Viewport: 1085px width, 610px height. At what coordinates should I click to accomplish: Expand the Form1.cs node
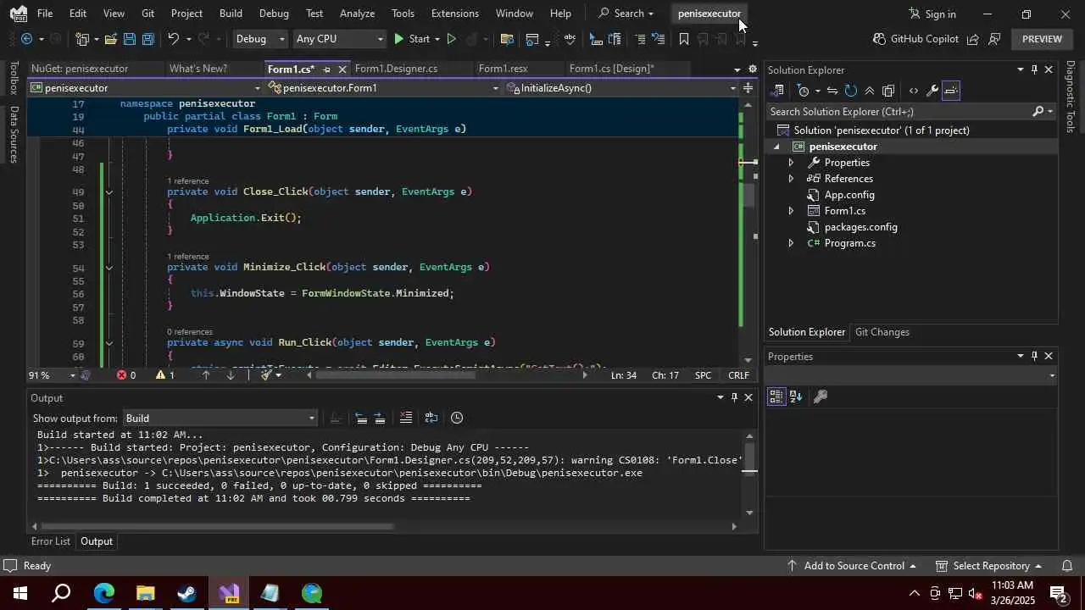(x=791, y=211)
